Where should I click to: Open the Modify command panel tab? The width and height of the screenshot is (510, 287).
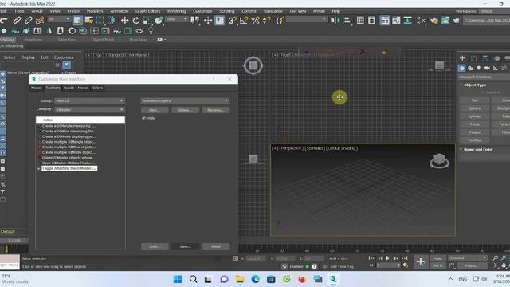point(473,58)
